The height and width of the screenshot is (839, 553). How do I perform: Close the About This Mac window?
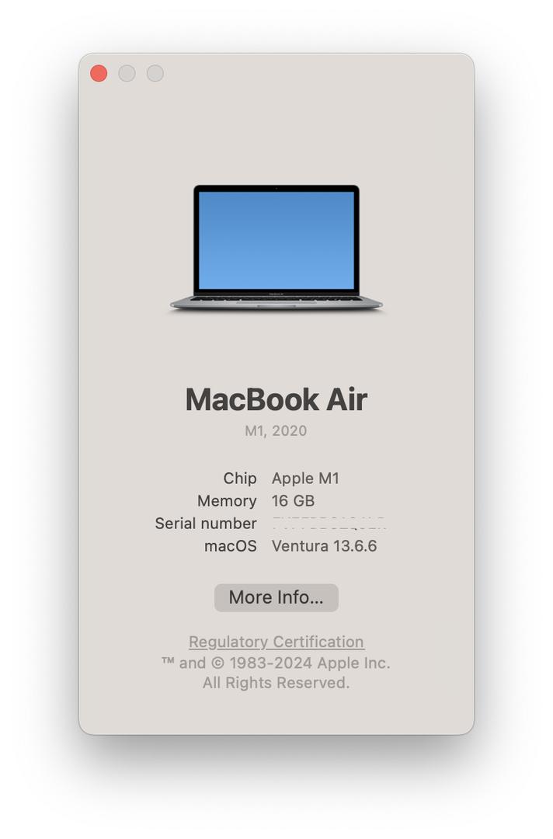(x=99, y=73)
